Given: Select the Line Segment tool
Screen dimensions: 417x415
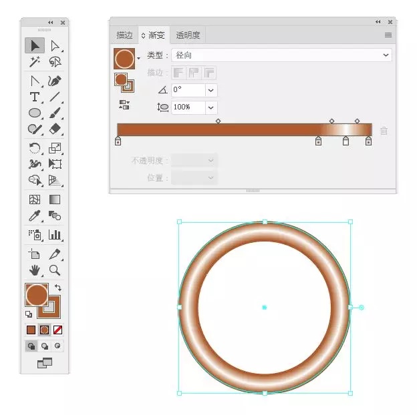Looking at the screenshot, I should tap(55, 97).
